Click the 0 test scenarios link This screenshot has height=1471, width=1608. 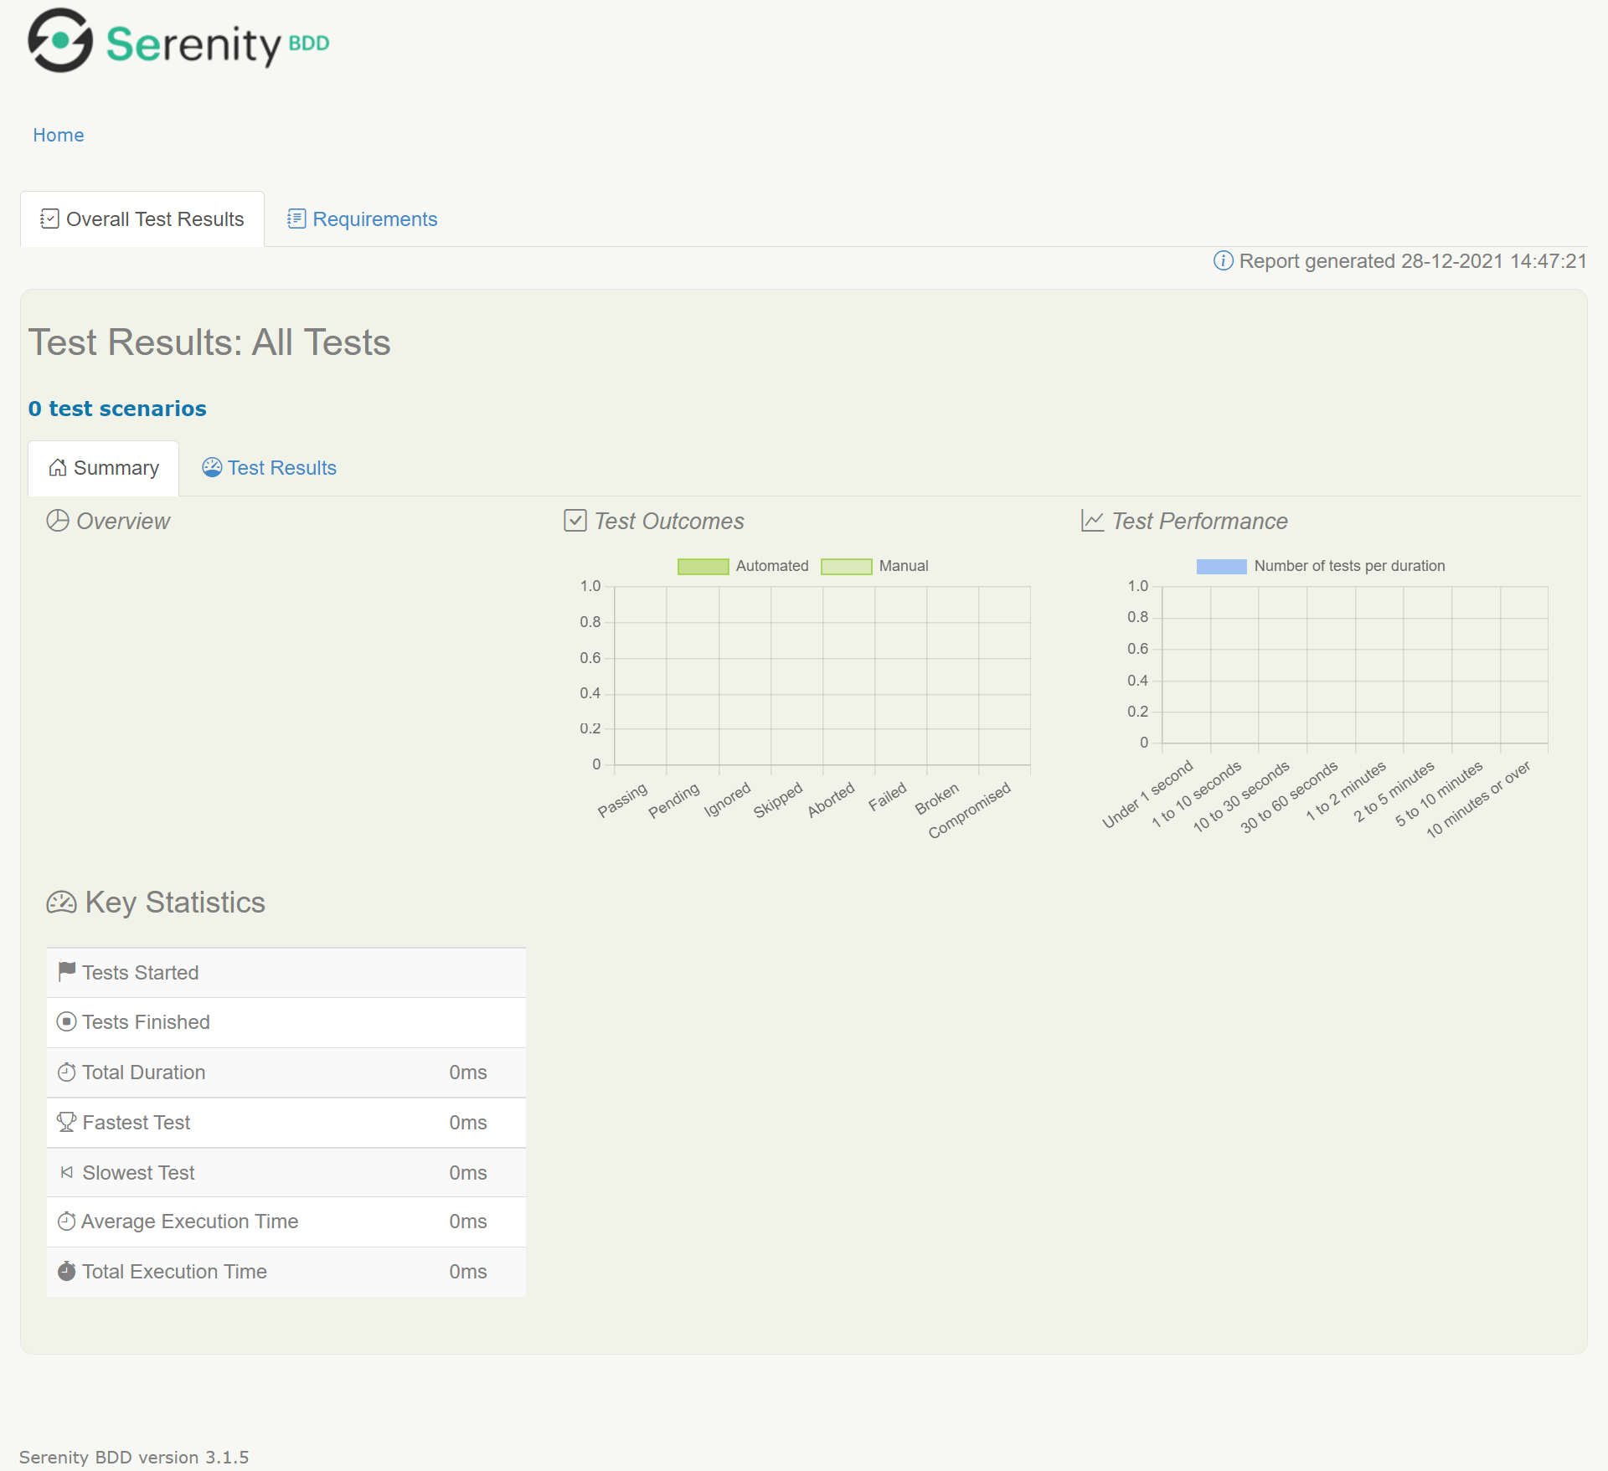coord(117,409)
